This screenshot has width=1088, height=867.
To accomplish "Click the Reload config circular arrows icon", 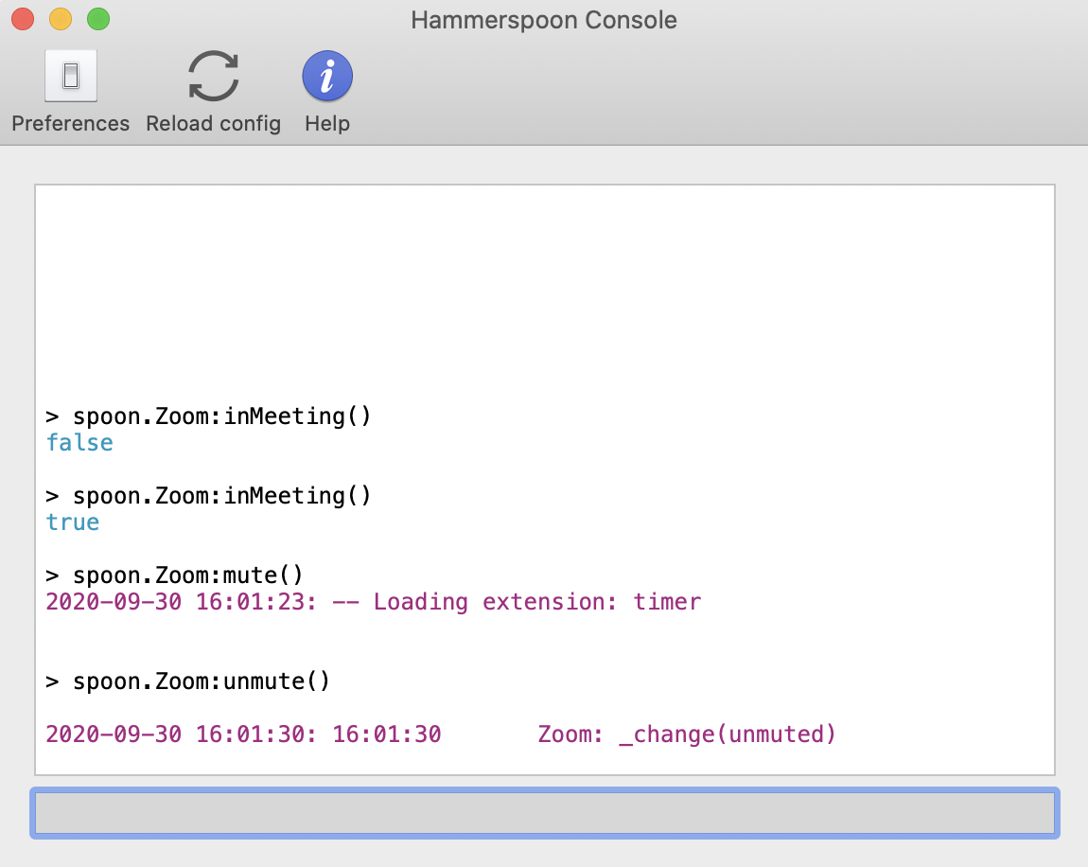I will tap(213, 76).
